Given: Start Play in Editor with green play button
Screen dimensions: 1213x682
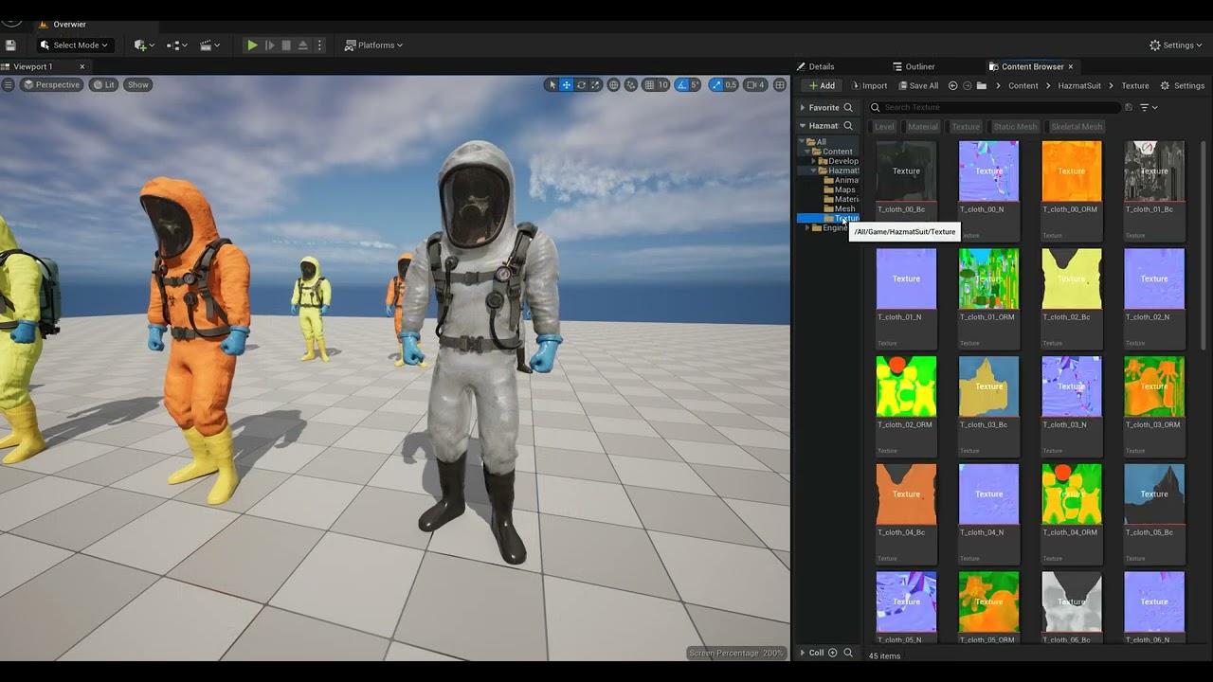Looking at the screenshot, I should tap(252, 45).
